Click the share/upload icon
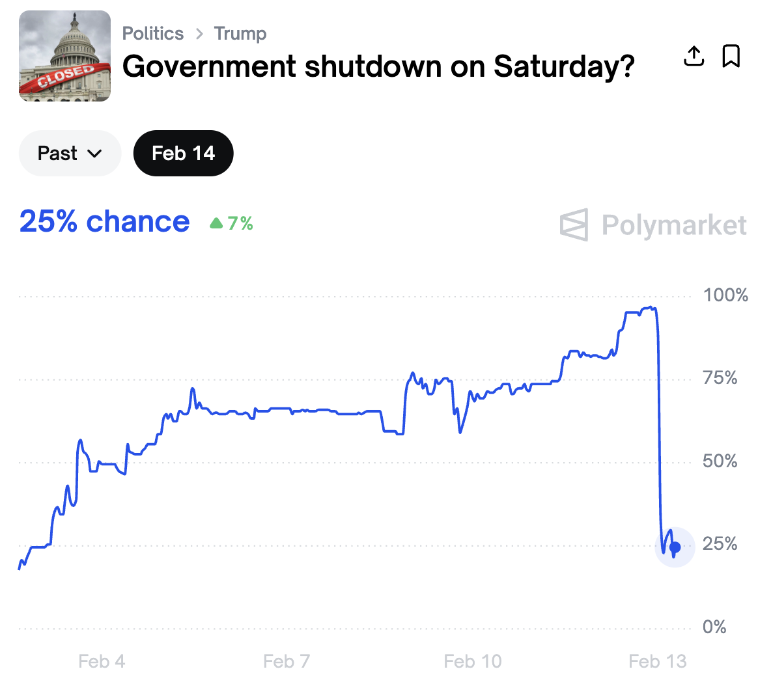 coord(694,56)
